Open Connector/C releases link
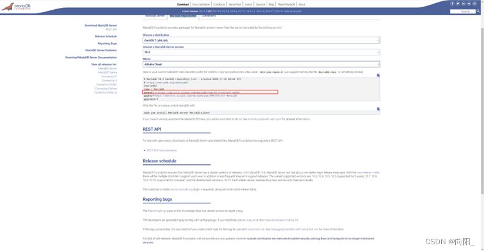Screen dimensions: 484x251 (x=110, y=76)
